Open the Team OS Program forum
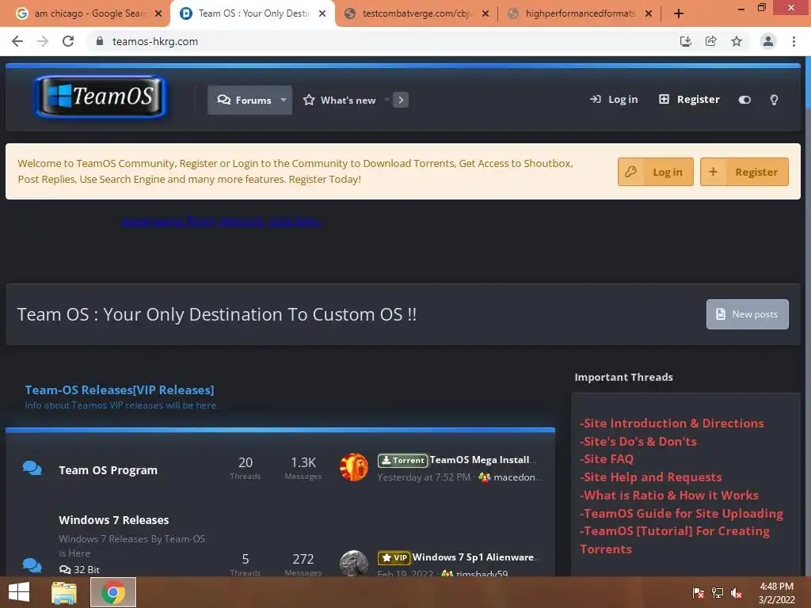The width and height of the screenshot is (811, 608). point(108,470)
